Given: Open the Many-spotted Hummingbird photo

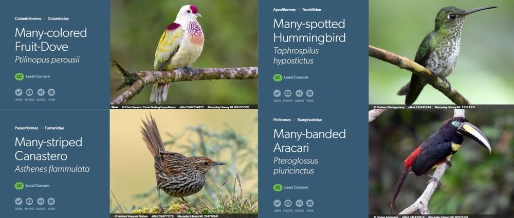Looking at the screenshot, I should click(441, 52).
